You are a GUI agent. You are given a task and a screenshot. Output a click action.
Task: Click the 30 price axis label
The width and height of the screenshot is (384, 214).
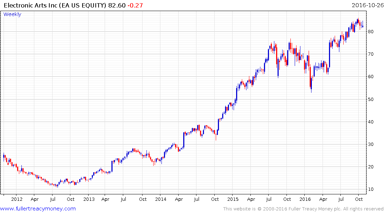(371, 144)
